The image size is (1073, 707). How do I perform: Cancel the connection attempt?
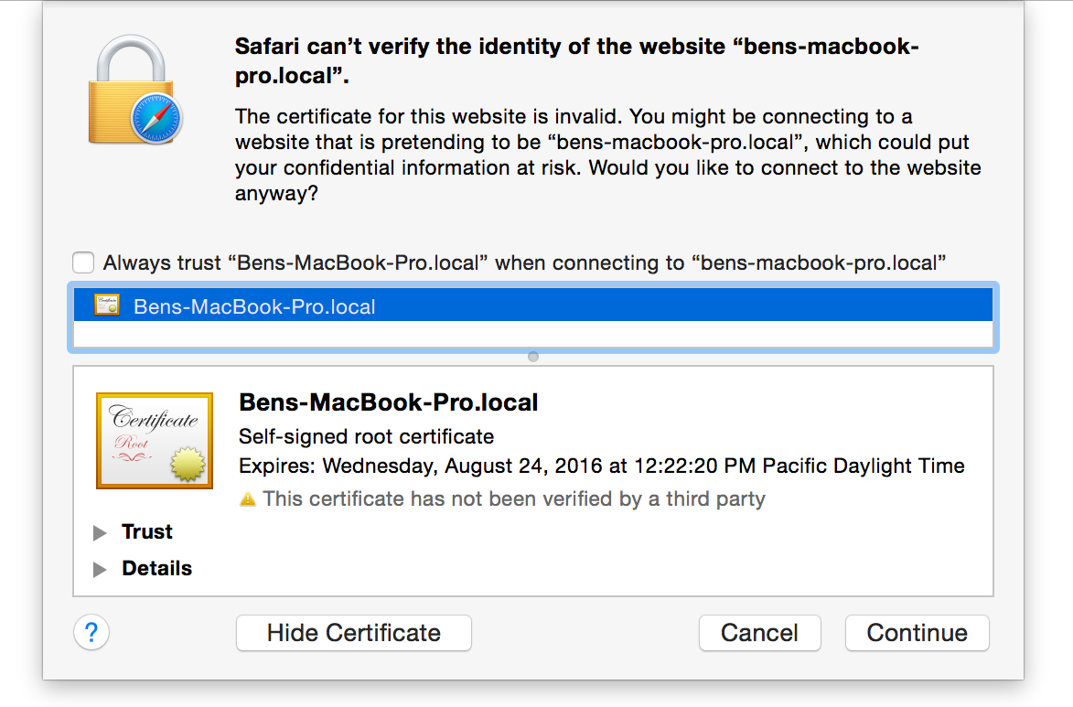coord(759,632)
